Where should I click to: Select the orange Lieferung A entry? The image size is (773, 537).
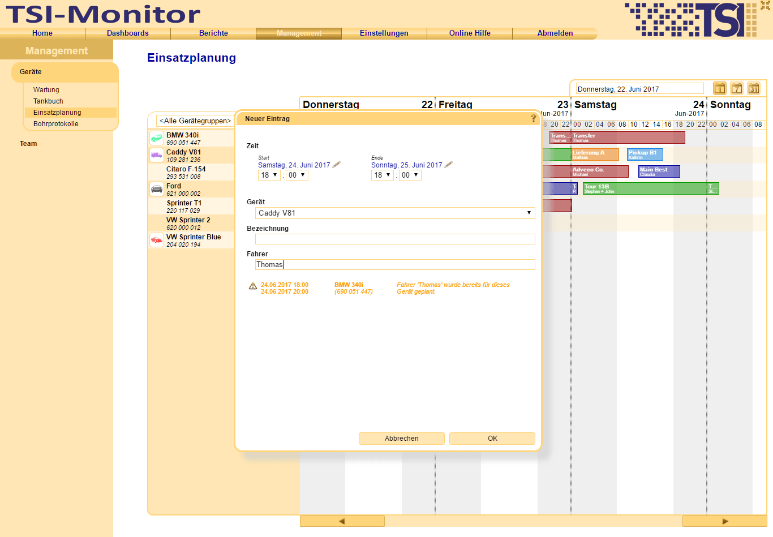(595, 154)
